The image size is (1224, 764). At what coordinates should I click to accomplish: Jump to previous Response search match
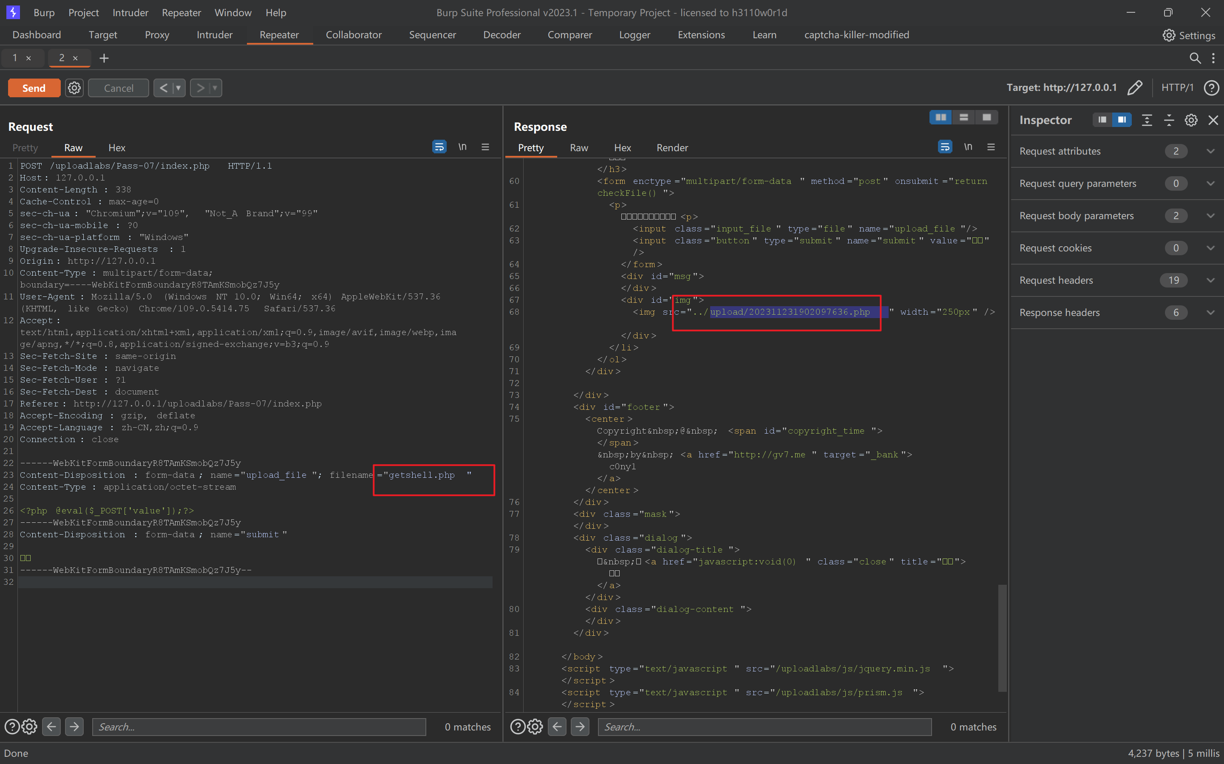click(x=557, y=727)
